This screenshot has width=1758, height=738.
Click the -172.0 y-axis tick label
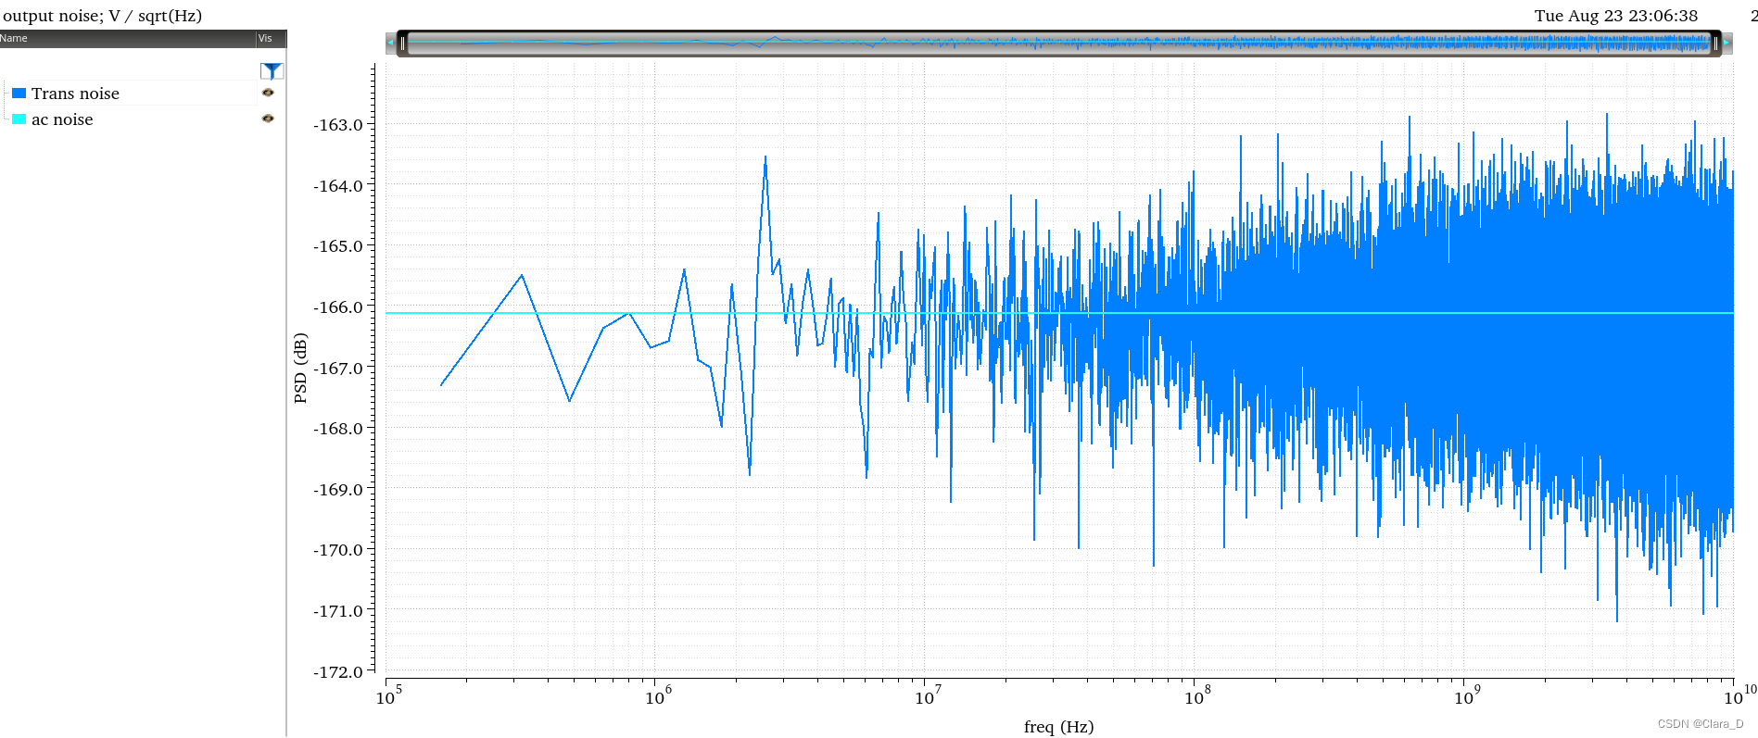pyautogui.click(x=337, y=672)
